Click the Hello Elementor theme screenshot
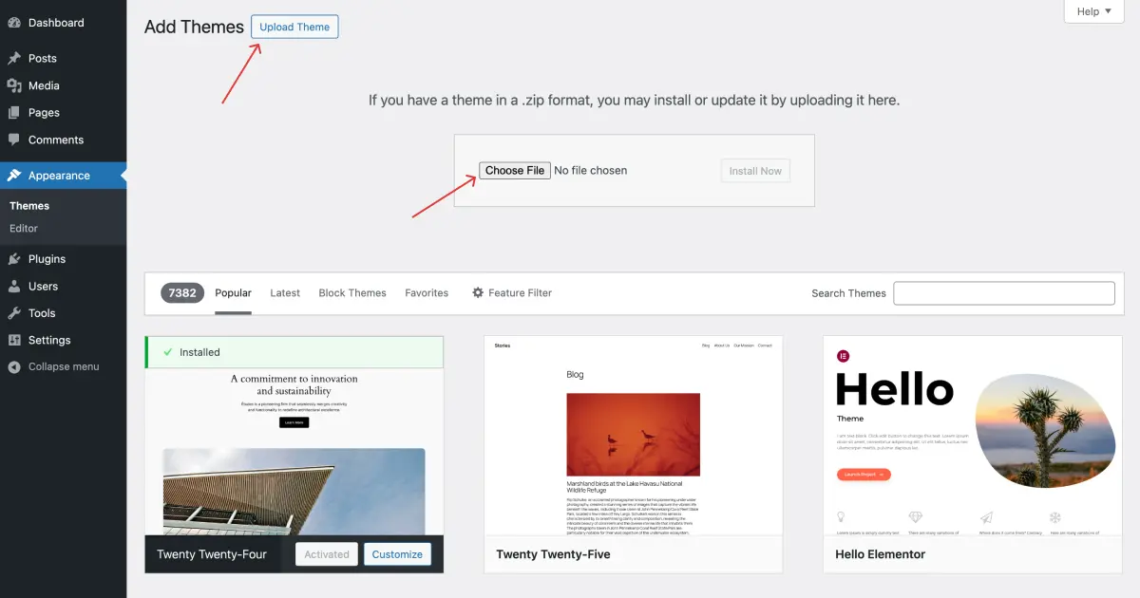1140x598 pixels. click(x=973, y=436)
